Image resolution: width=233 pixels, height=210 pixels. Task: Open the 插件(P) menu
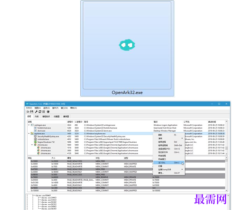pos(55,108)
